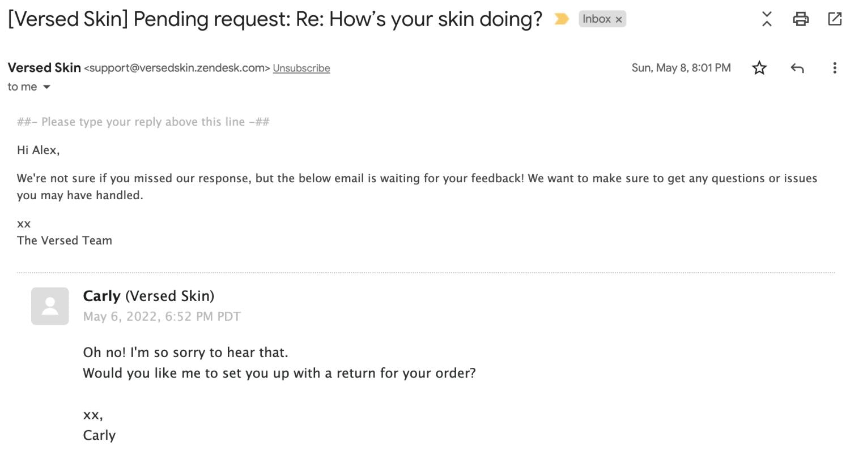850x455 pixels.
Task: Remove the Inbox label with its x
Action: [619, 20]
